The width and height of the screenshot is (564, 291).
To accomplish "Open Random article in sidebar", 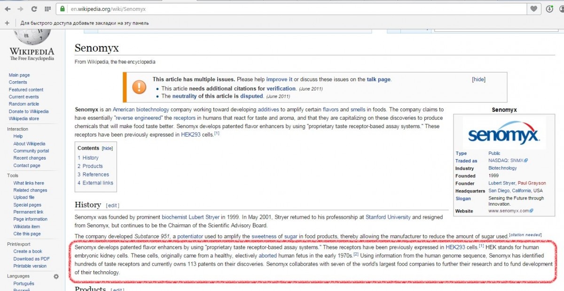I will [x=24, y=104].
